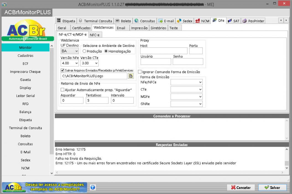
Task: Open the Consultas tab with globe icon
Action: pos(145,21)
